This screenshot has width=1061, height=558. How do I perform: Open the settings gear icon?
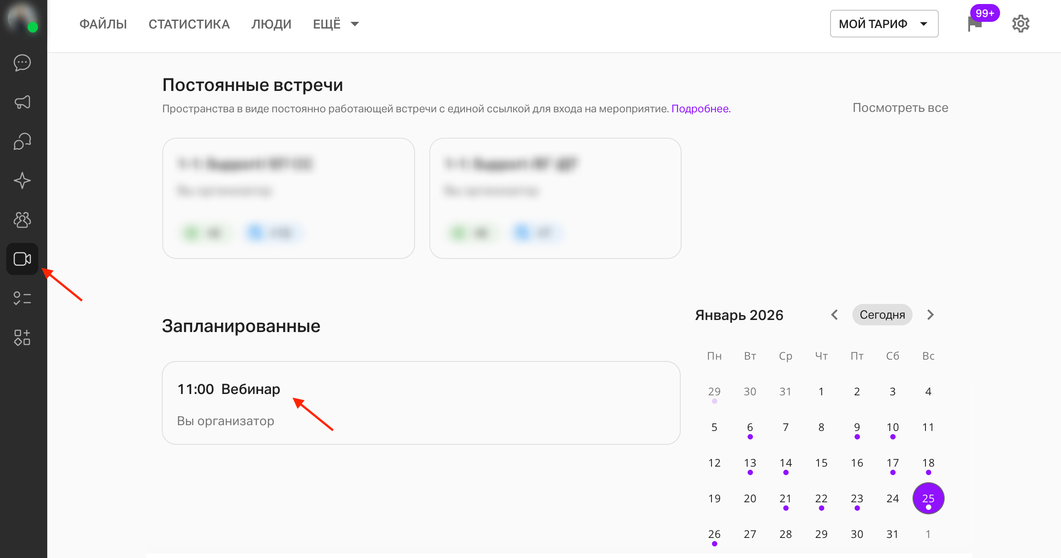[1020, 24]
